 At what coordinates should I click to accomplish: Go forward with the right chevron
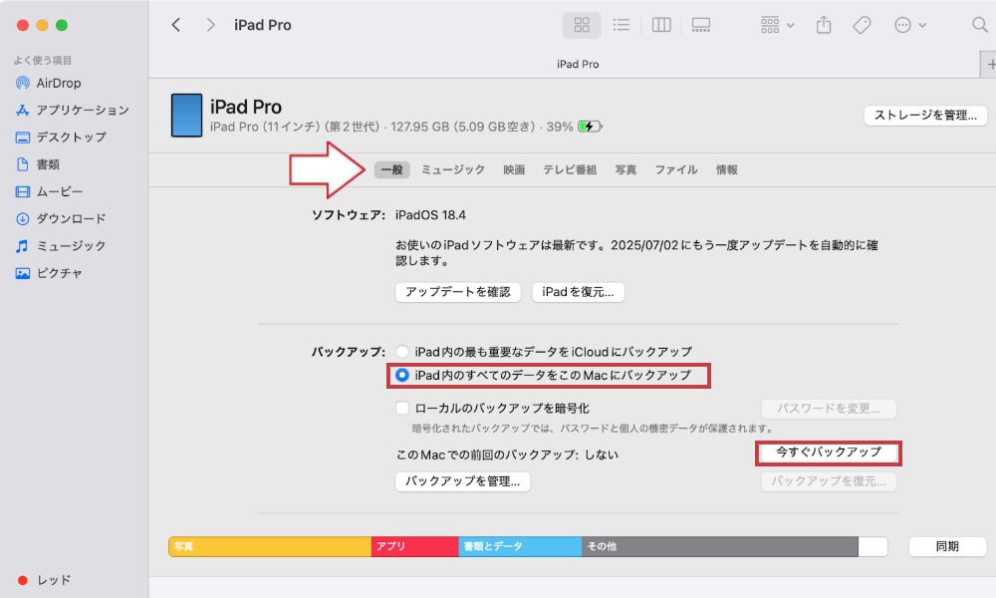[211, 25]
